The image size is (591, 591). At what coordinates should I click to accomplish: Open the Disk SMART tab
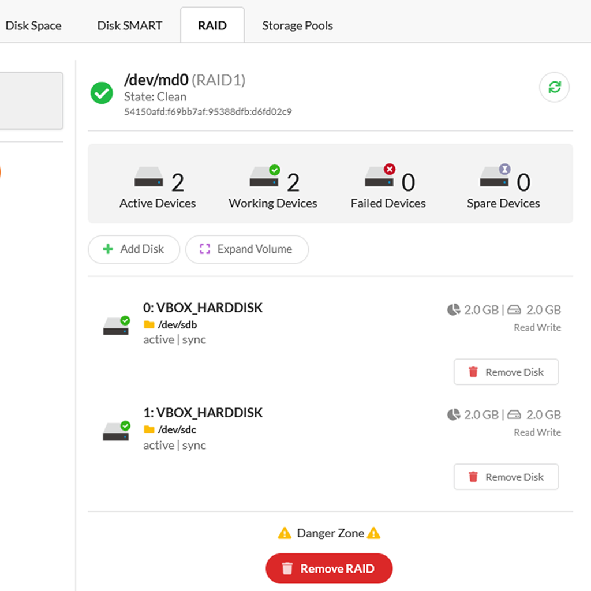coord(129,26)
